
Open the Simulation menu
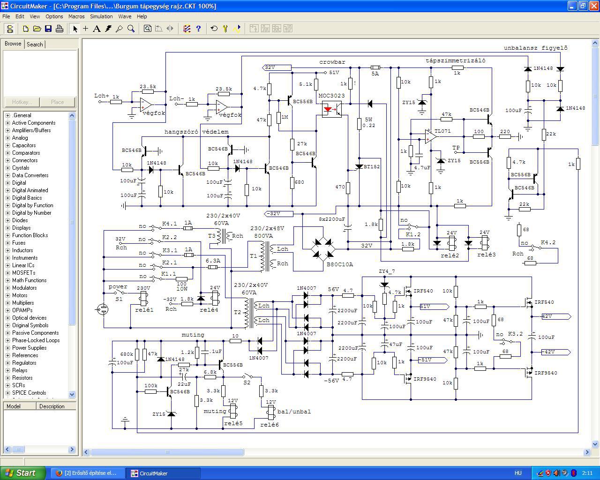[101, 16]
